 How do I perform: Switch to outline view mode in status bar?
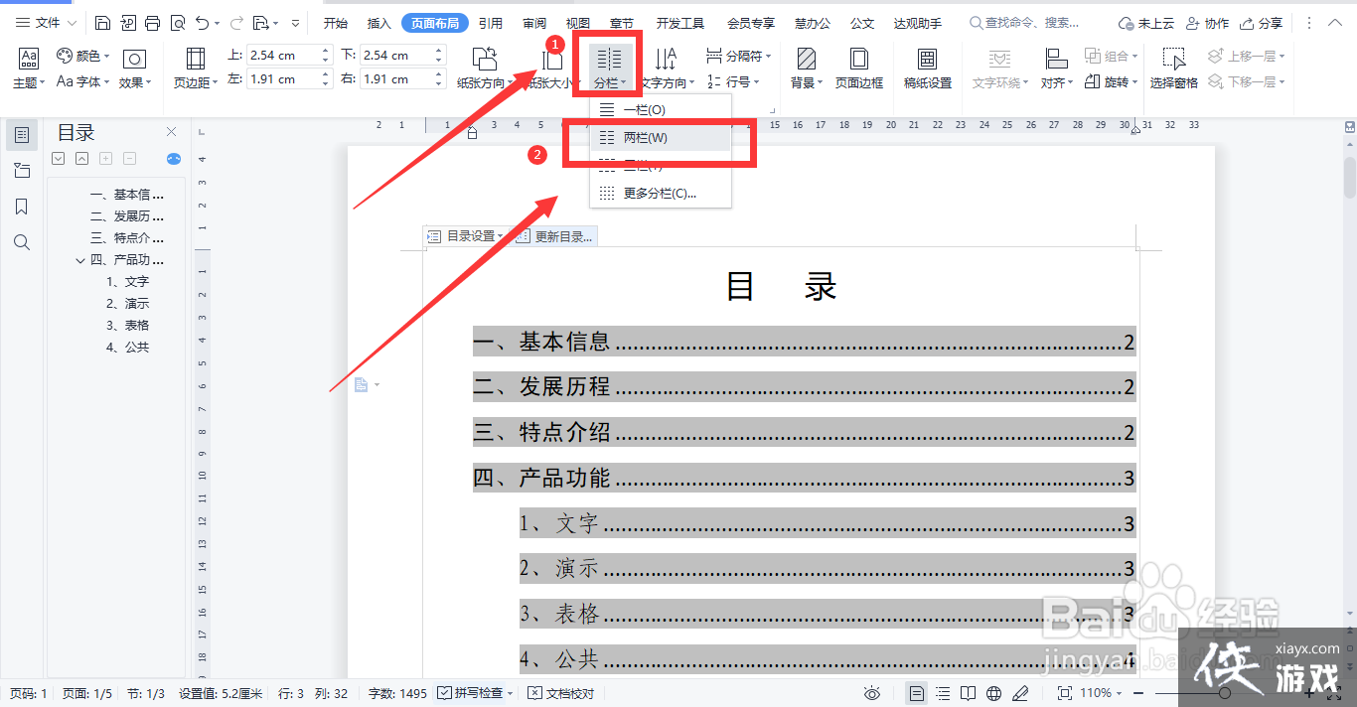click(943, 693)
